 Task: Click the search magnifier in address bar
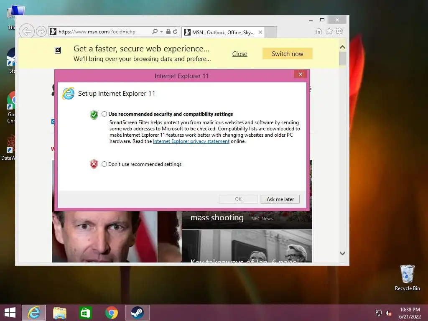155,31
